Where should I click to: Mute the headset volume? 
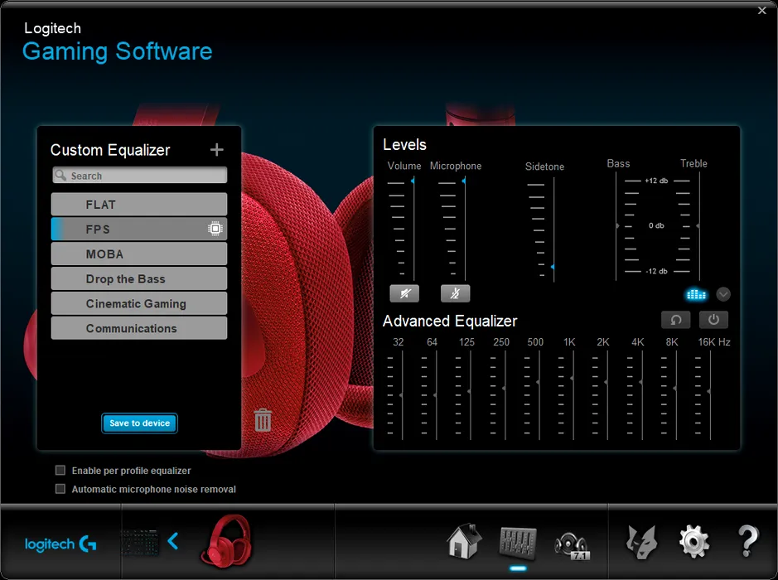(x=404, y=293)
